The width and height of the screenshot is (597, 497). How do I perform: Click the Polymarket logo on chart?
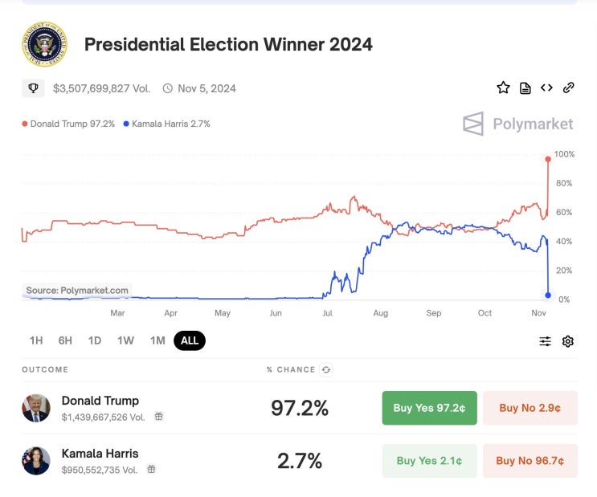pos(518,124)
